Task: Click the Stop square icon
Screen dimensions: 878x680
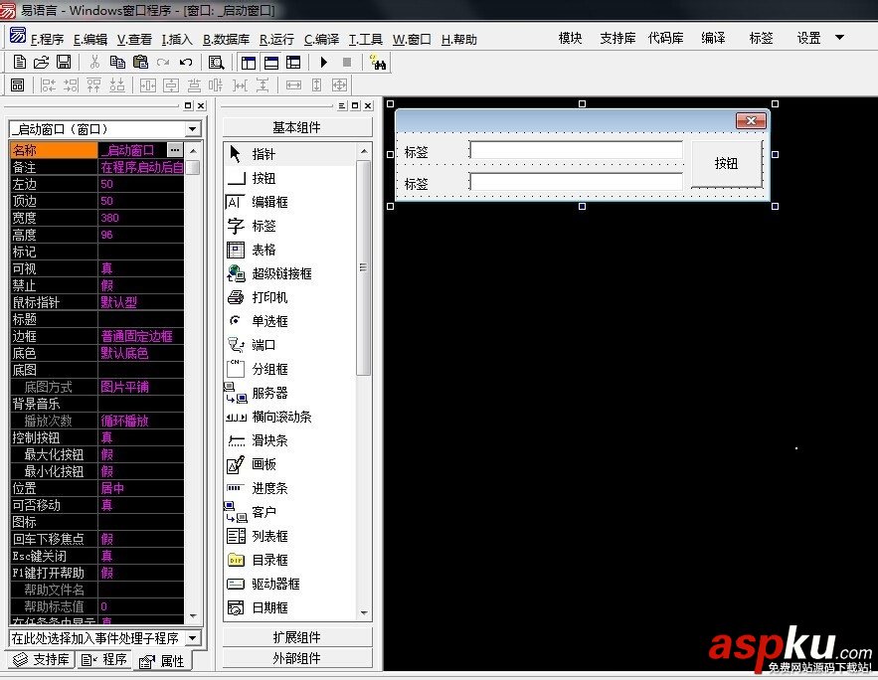Action: 347,62
